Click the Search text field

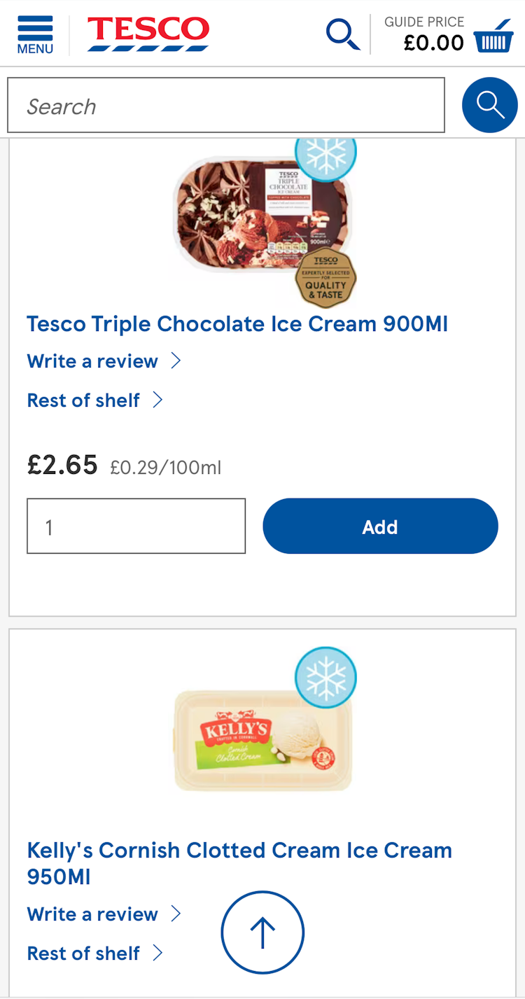(x=225, y=106)
